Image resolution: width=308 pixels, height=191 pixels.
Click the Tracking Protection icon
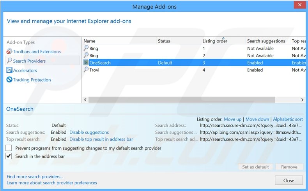click(x=9, y=80)
